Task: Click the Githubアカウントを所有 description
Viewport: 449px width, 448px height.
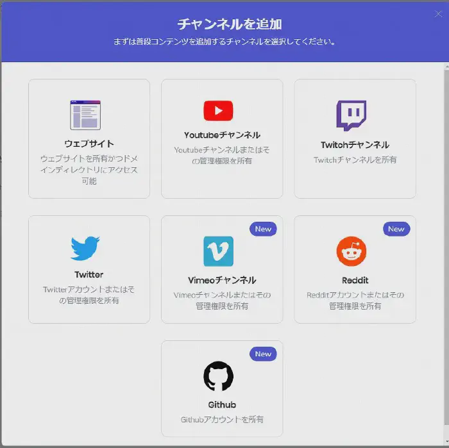Action: point(222,419)
